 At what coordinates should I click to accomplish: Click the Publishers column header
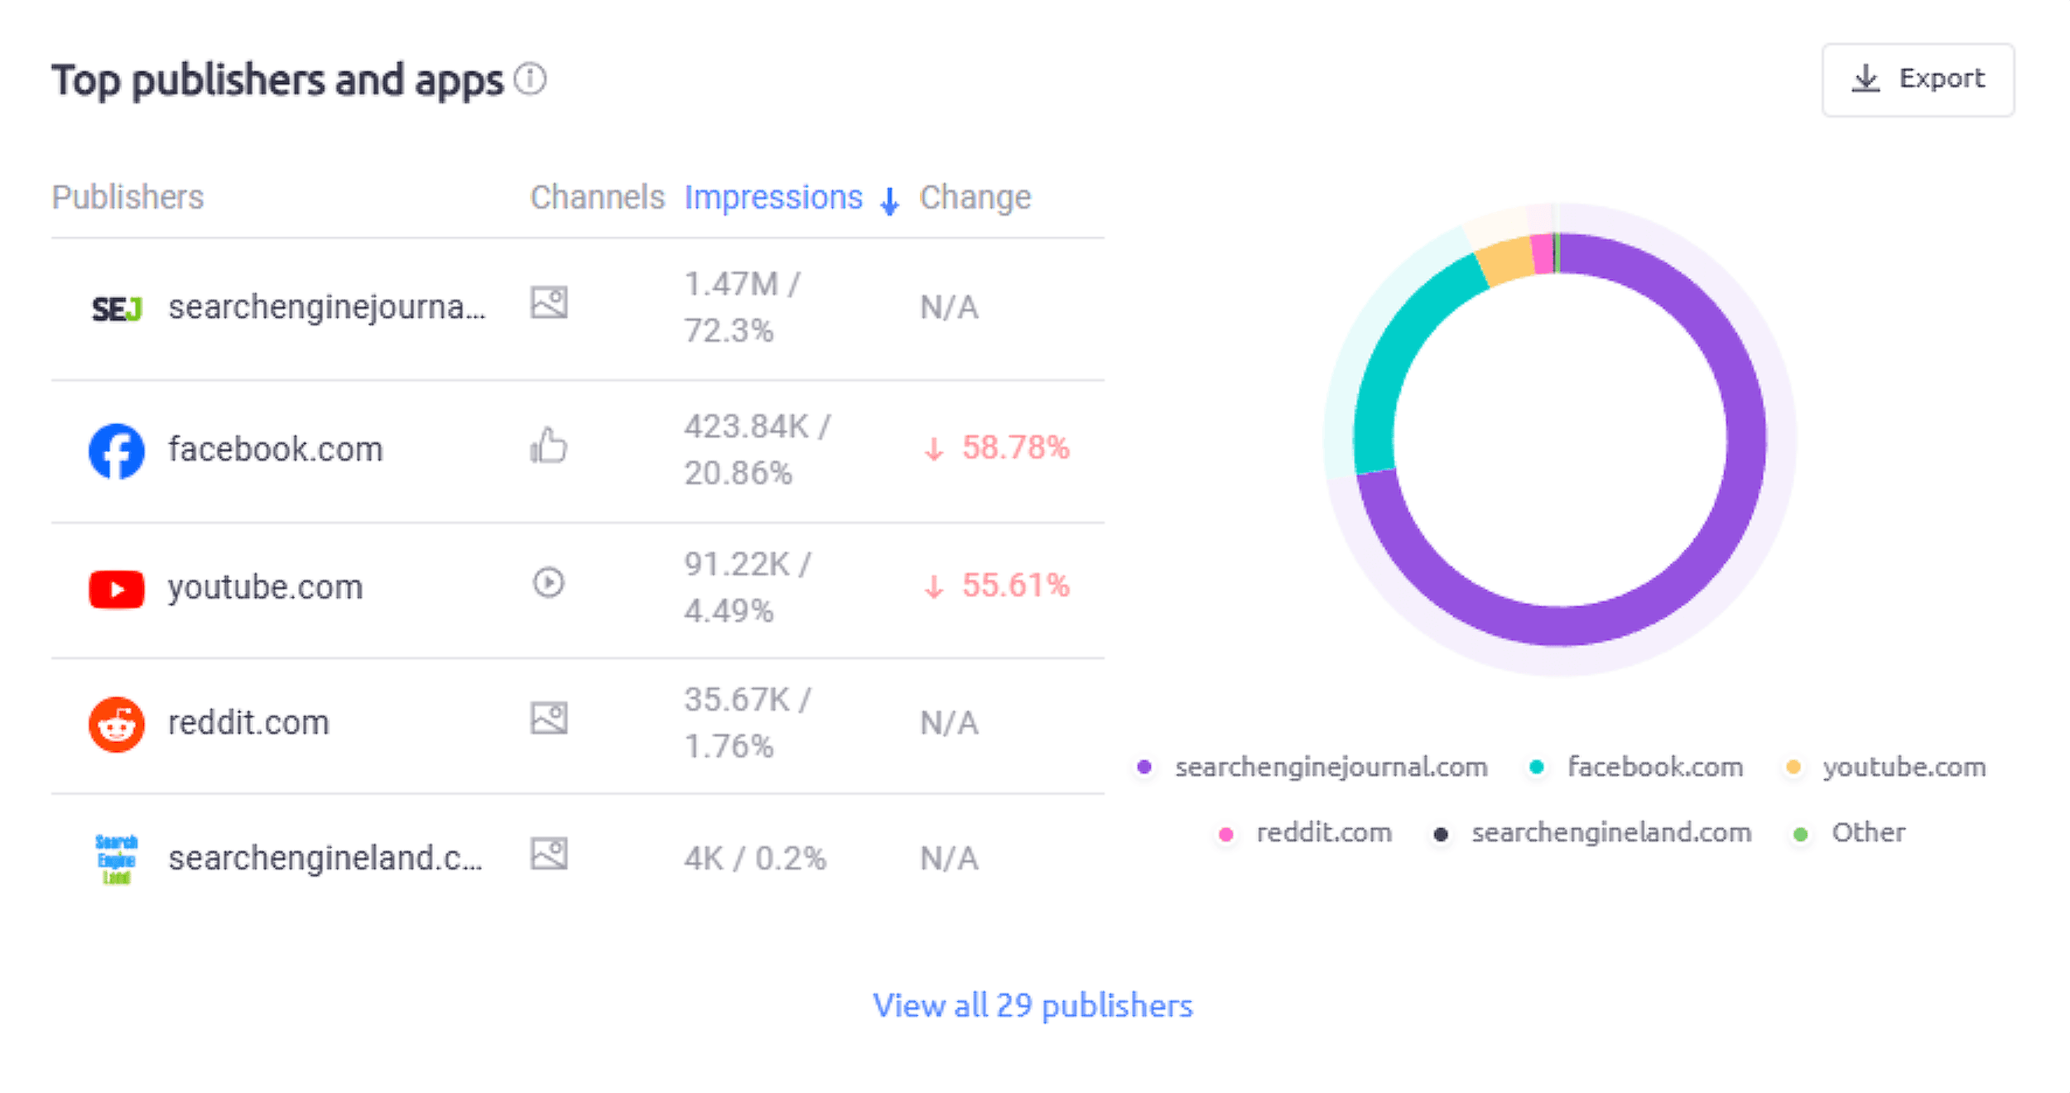pos(128,198)
